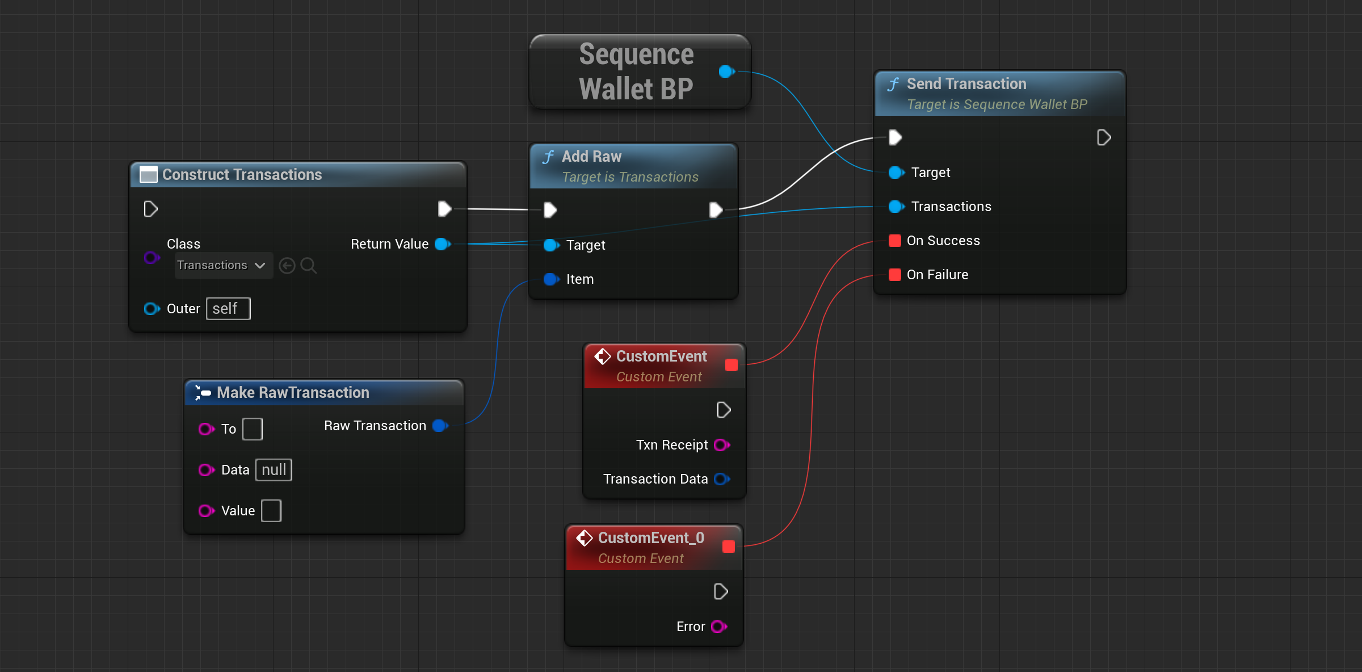Click the Data null field
The image size is (1362, 672).
(274, 470)
